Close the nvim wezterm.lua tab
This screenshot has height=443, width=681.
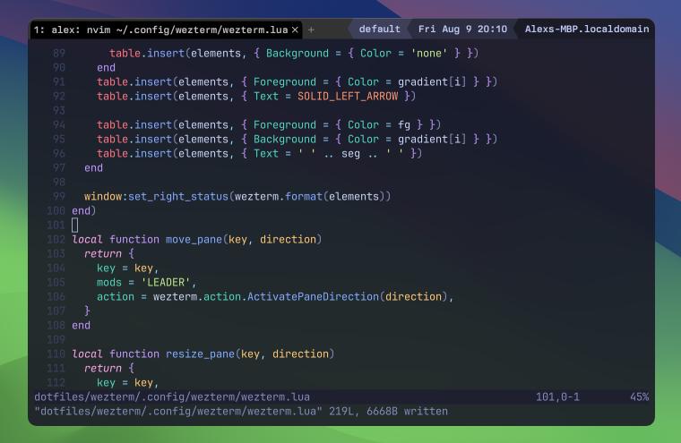click(295, 30)
